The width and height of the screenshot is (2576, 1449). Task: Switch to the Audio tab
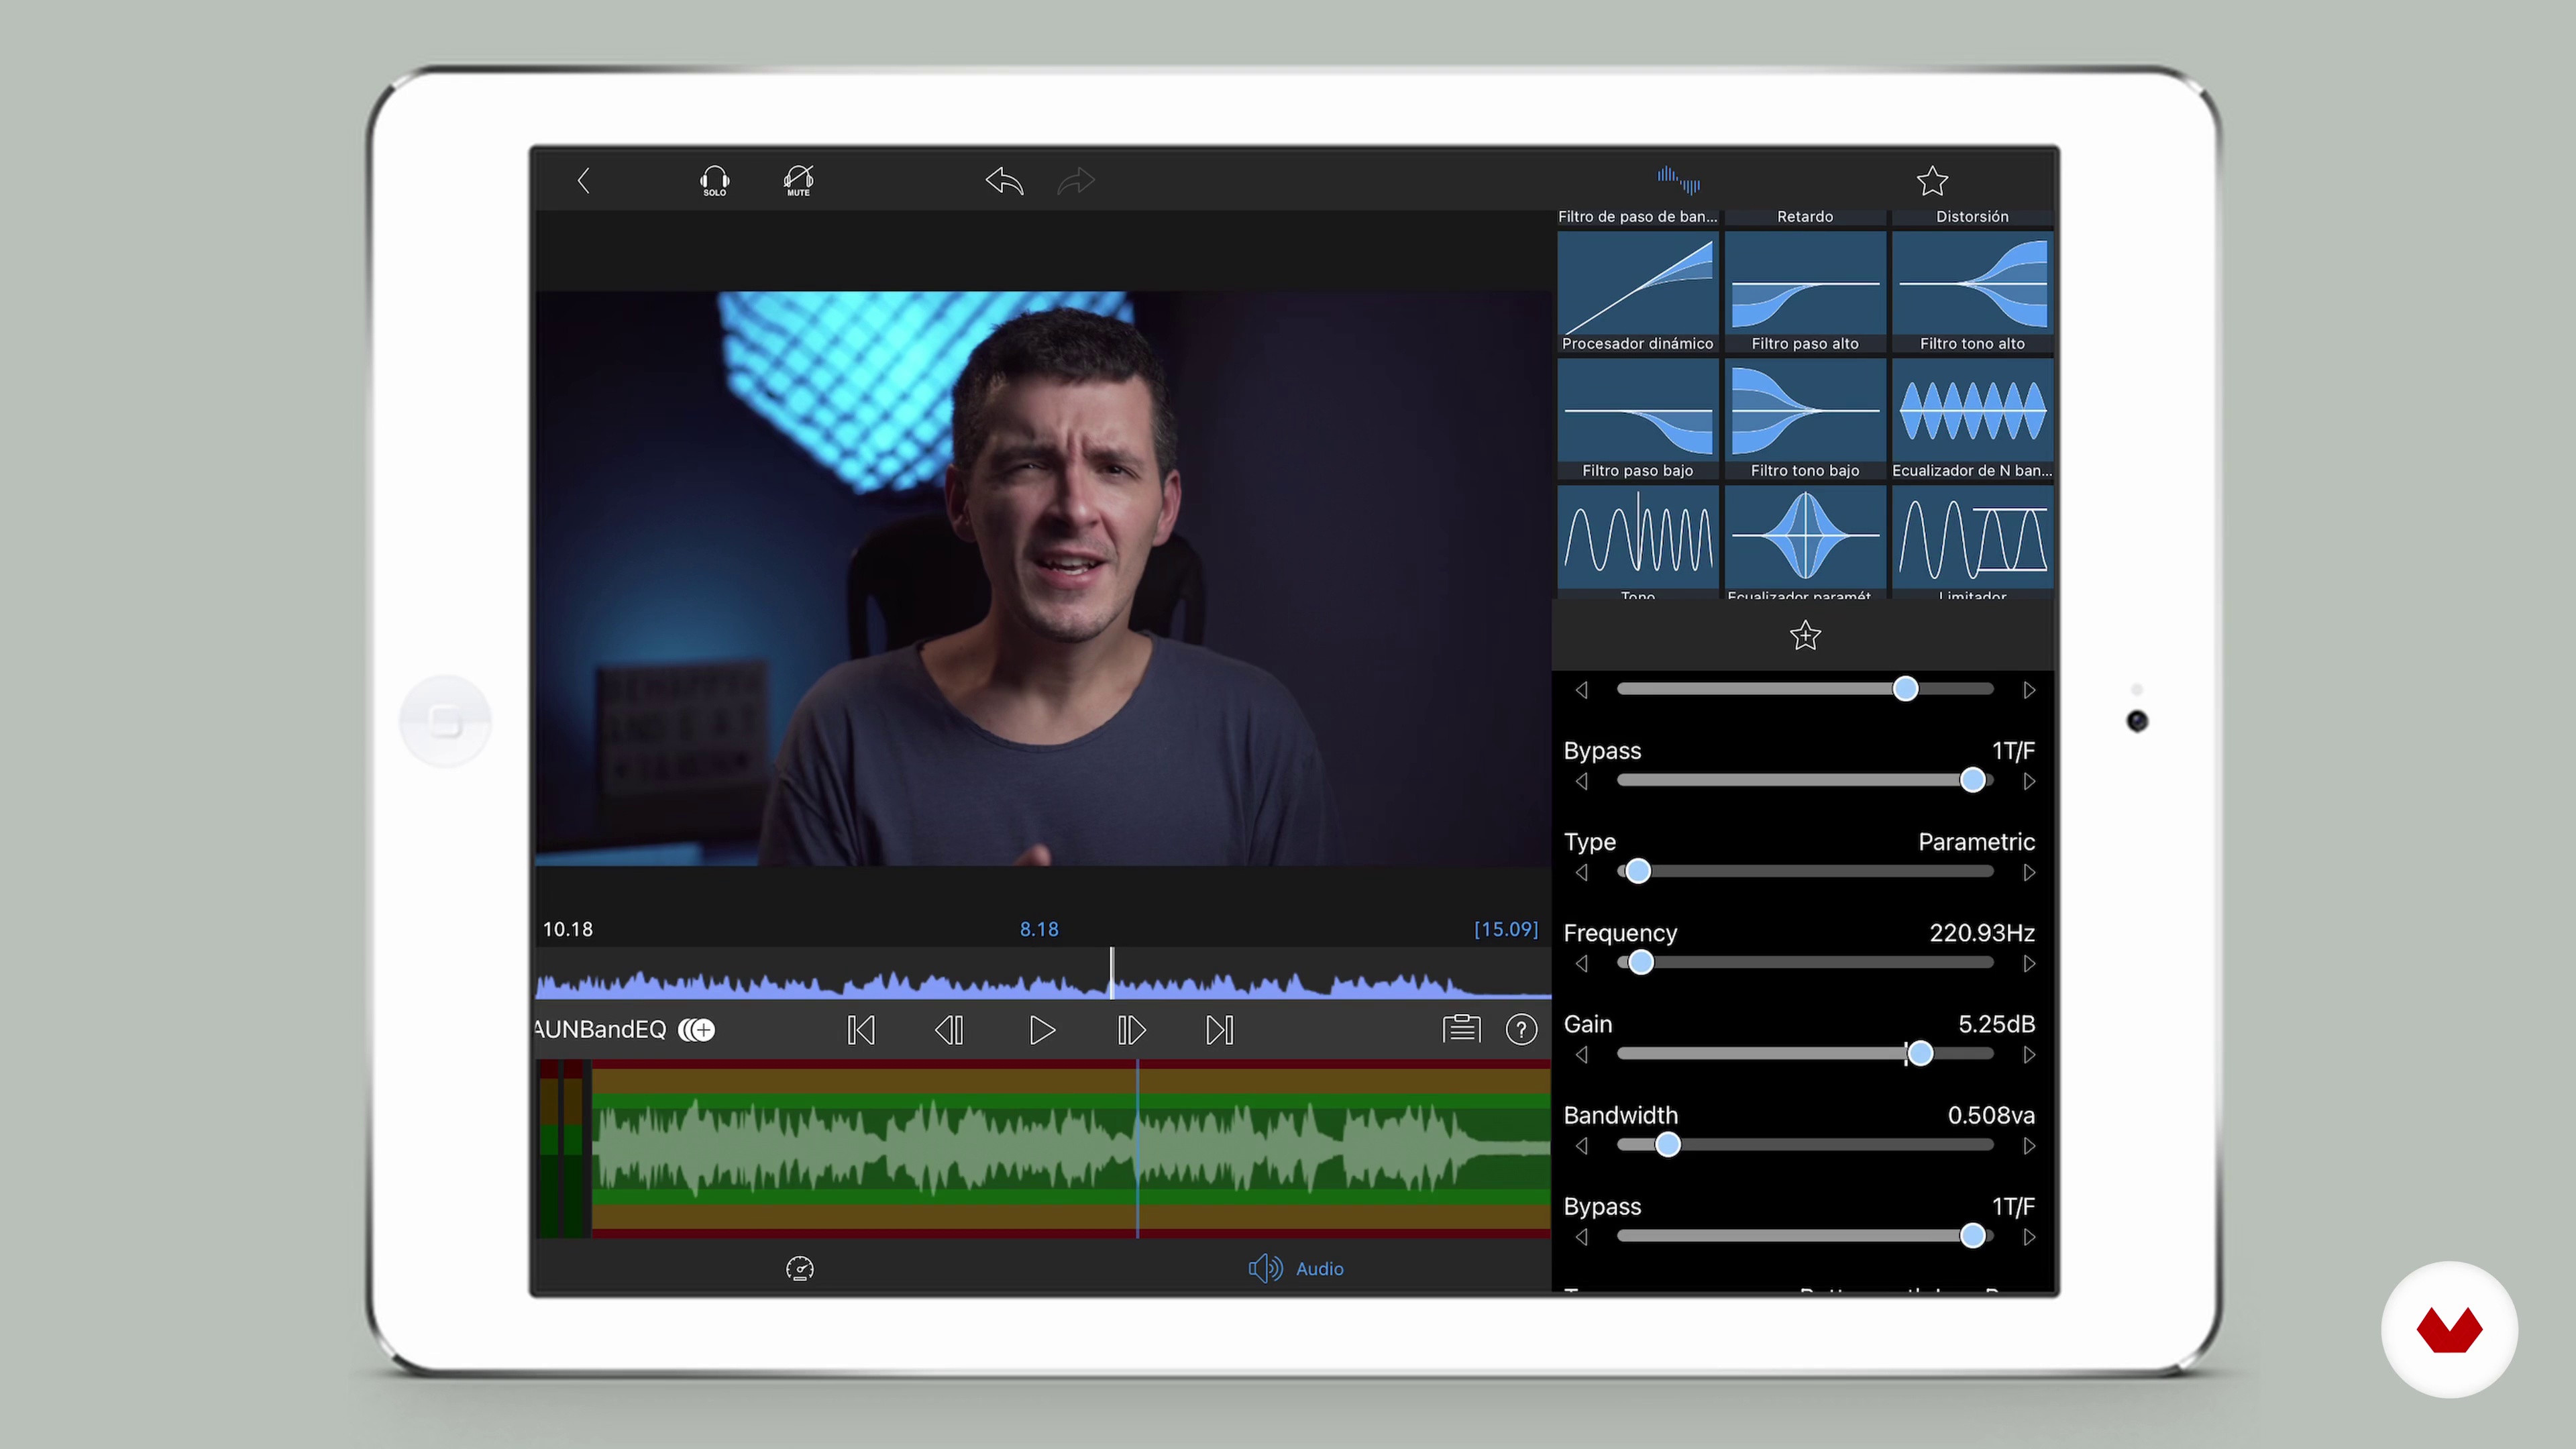[x=1296, y=1269]
